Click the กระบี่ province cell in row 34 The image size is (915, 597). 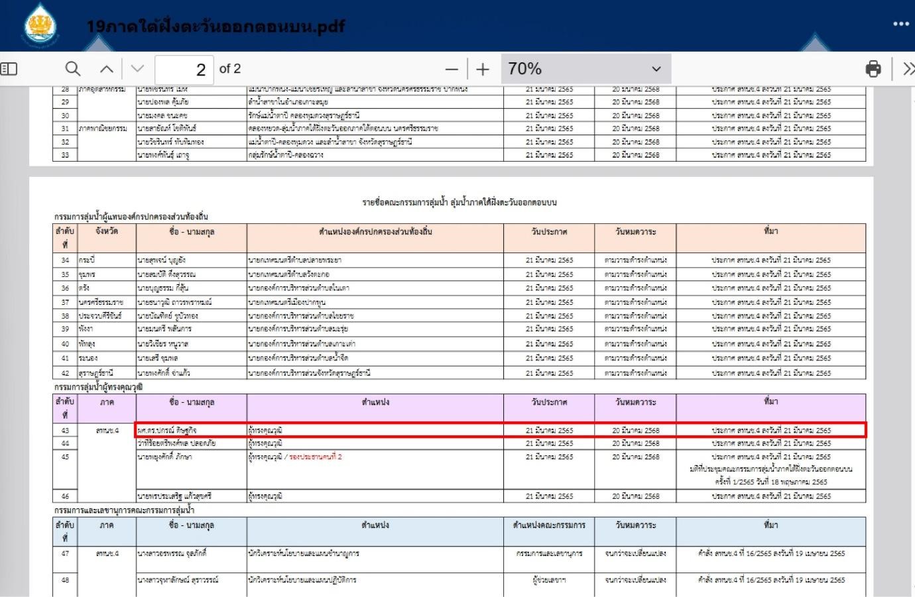coord(87,260)
